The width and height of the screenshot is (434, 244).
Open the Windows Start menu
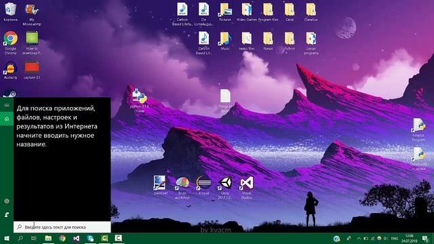click(x=7, y=238)
